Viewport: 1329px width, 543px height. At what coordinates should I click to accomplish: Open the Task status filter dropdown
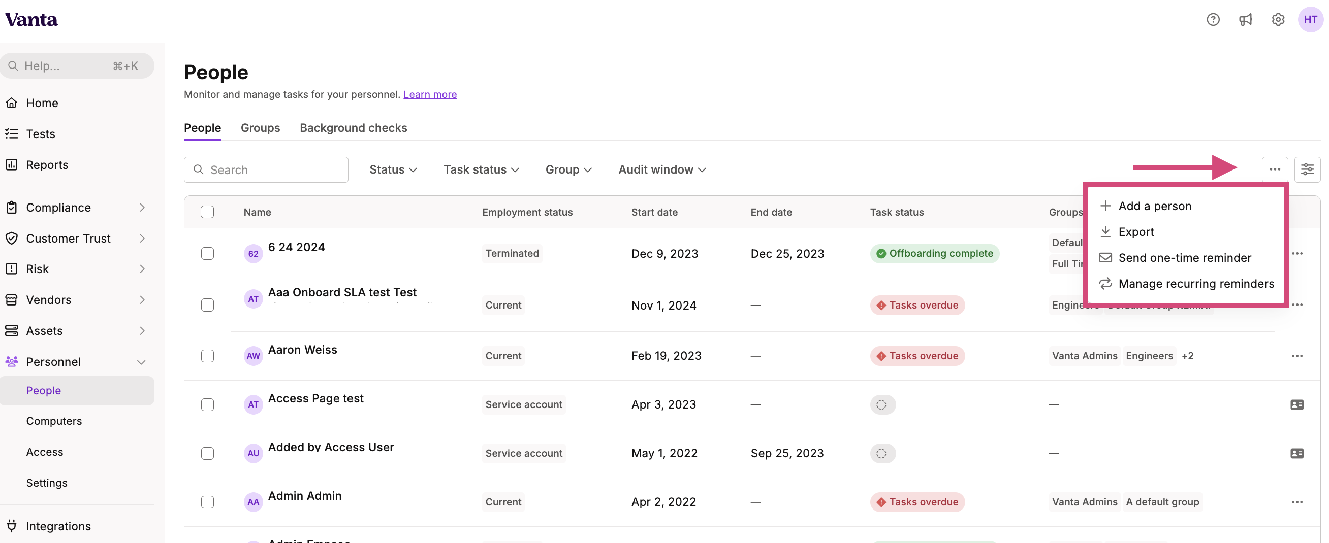click(x=481, y=169)
